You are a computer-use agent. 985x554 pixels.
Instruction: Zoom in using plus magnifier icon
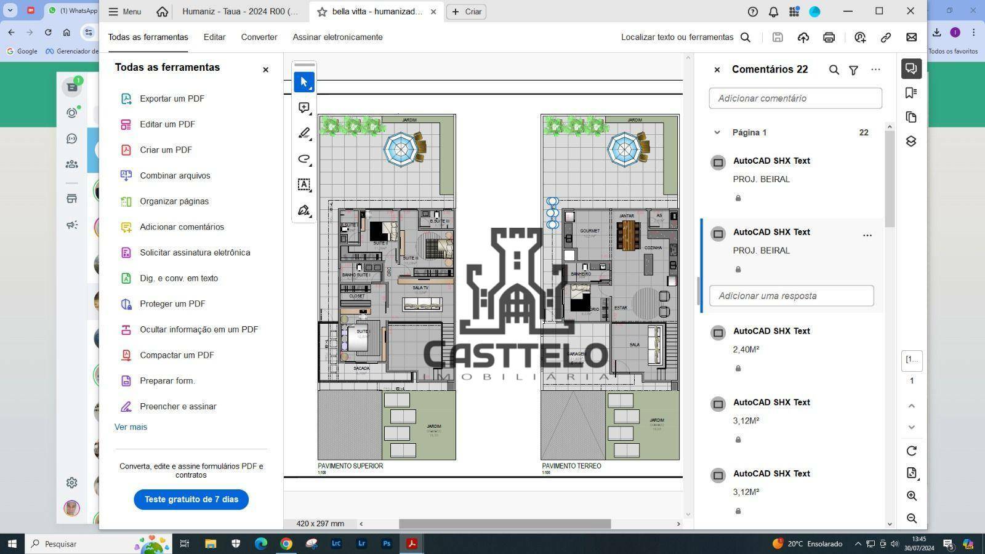(912, 496)
